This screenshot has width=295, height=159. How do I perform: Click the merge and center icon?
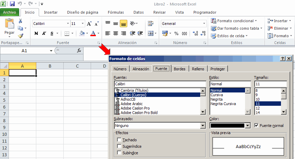click(x=151, y=33)
